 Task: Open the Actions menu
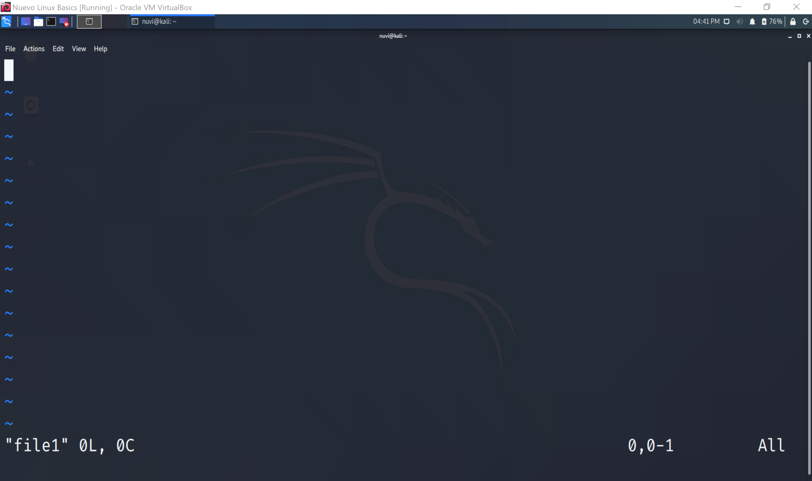click(x=33, y=49)
